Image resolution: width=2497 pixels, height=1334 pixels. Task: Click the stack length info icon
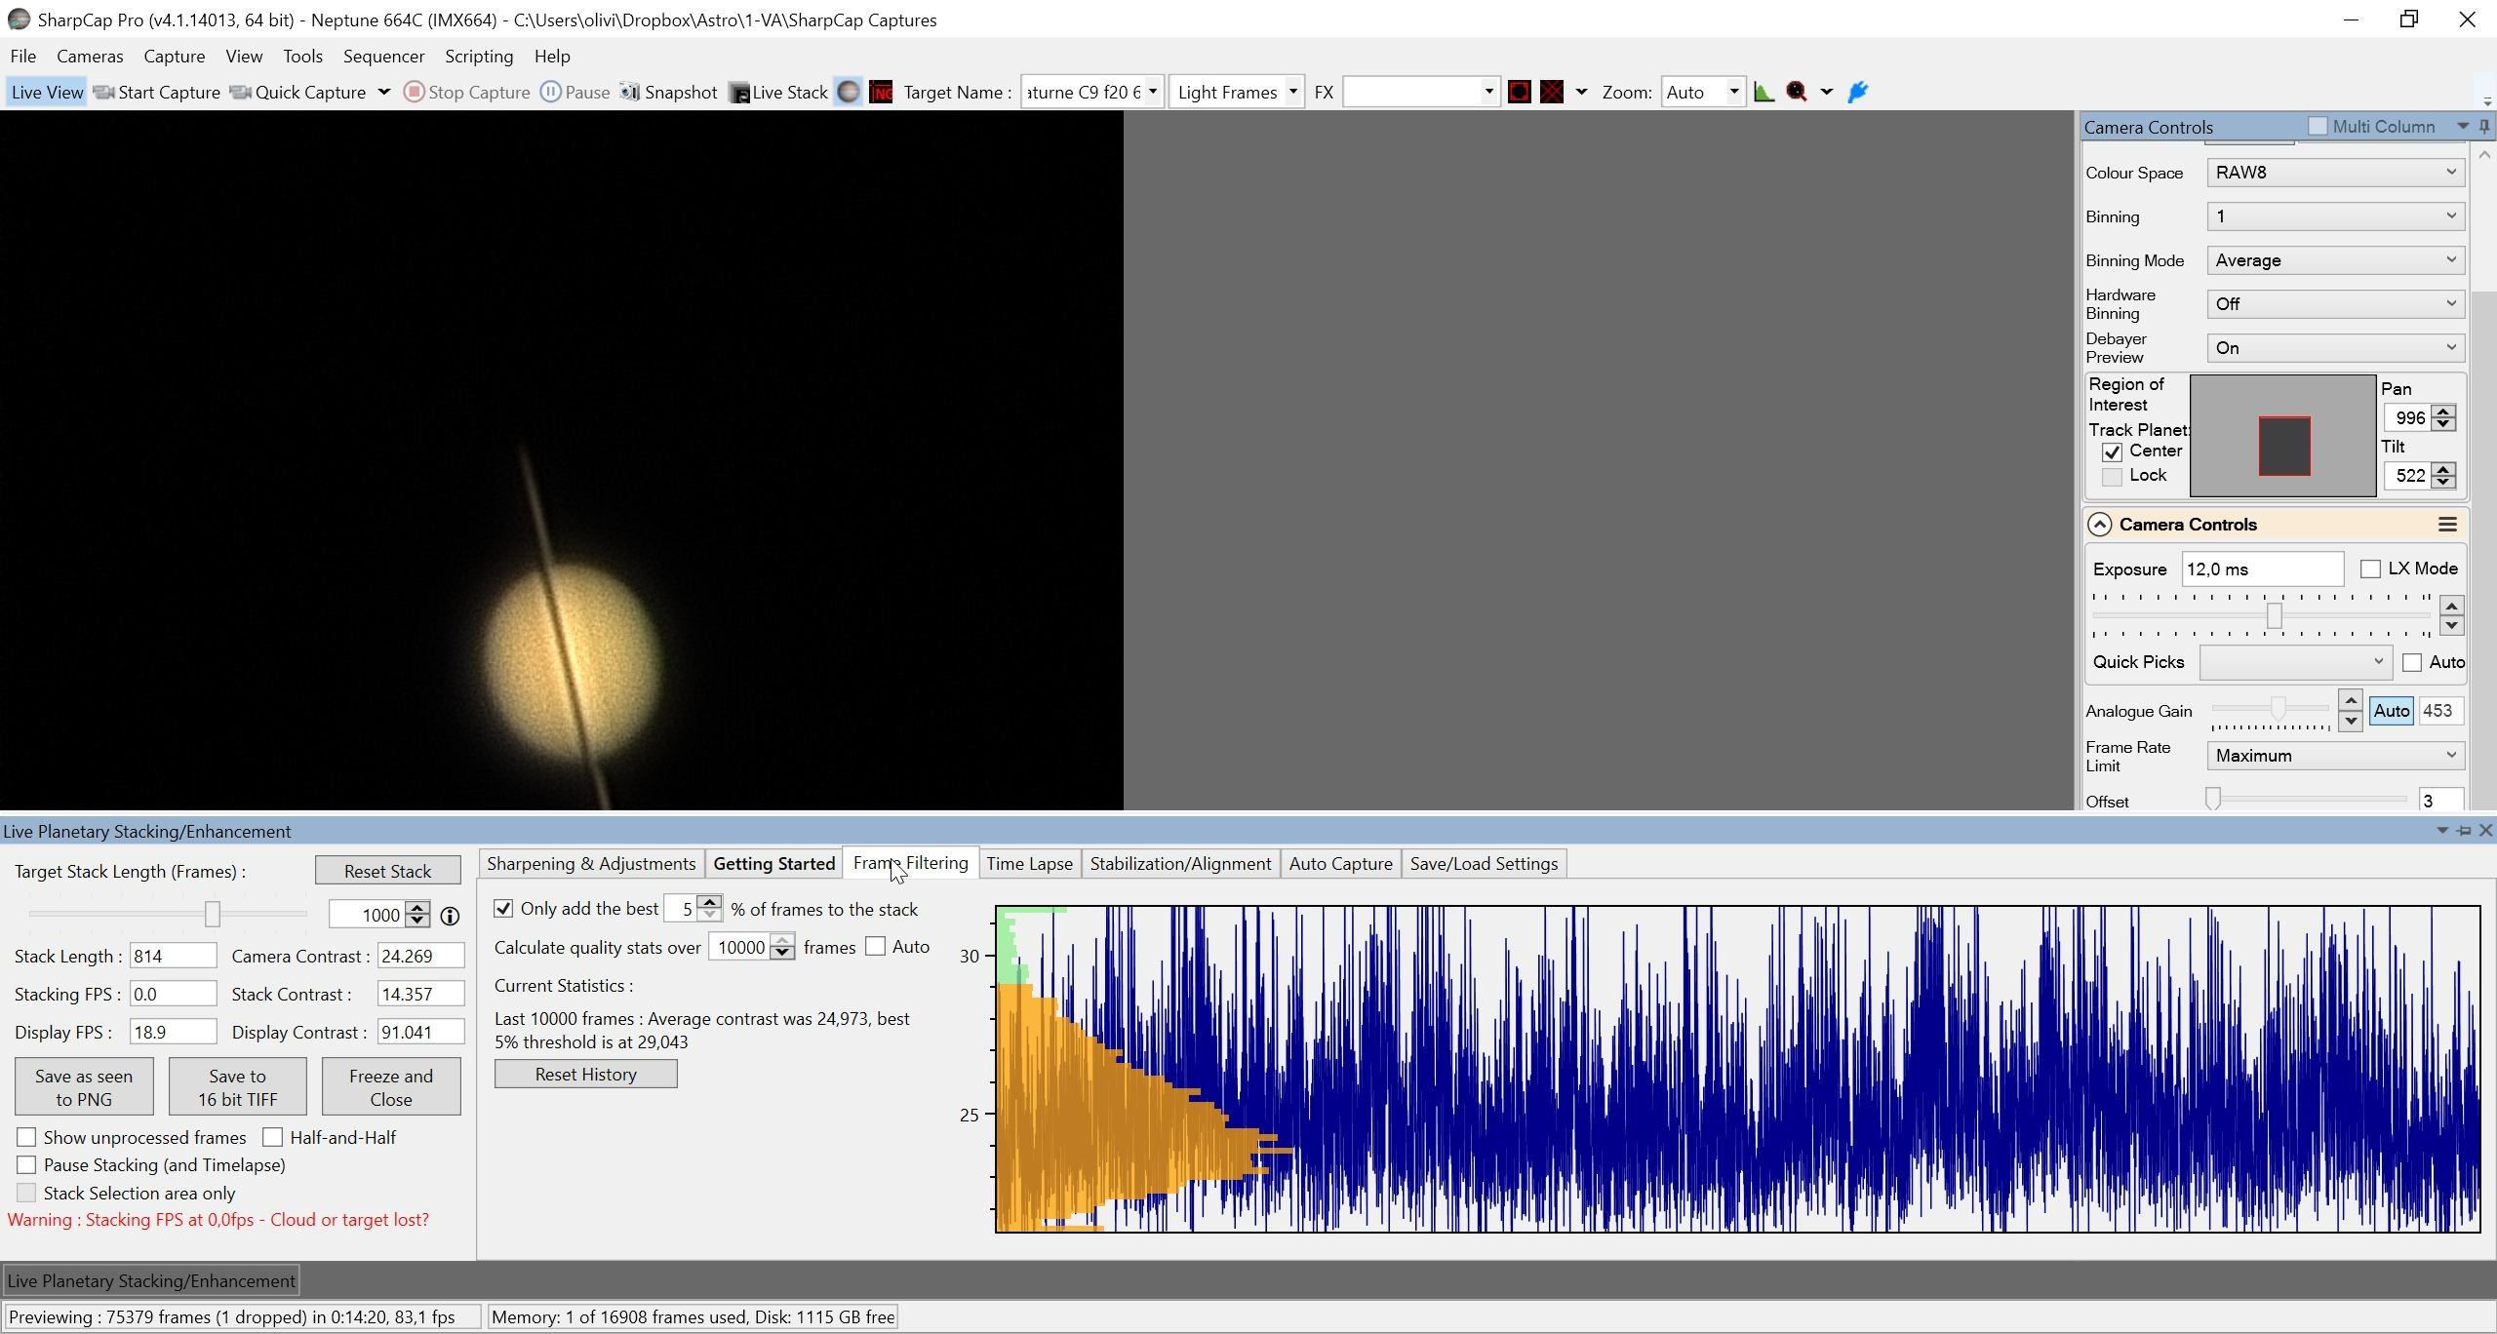(x=450, y=916)
